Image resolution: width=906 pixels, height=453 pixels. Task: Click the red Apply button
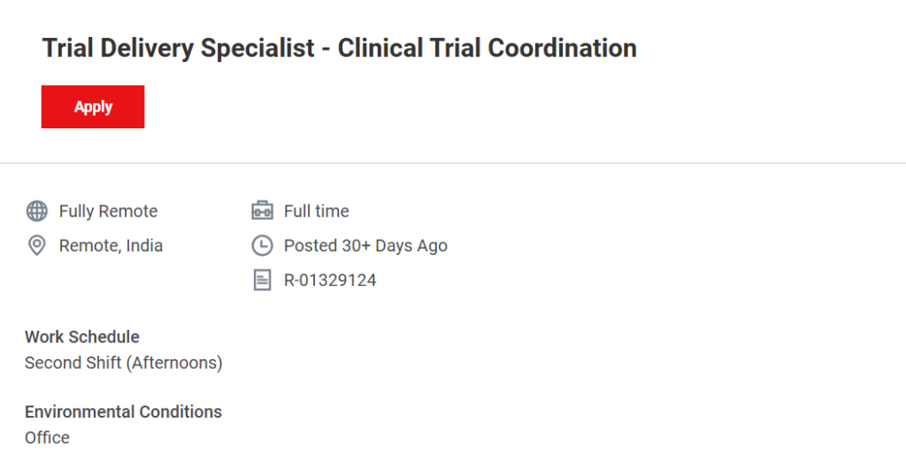coord(93,107)
